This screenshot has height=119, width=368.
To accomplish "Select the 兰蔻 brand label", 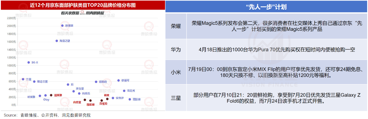I will (x=28, y=79).
